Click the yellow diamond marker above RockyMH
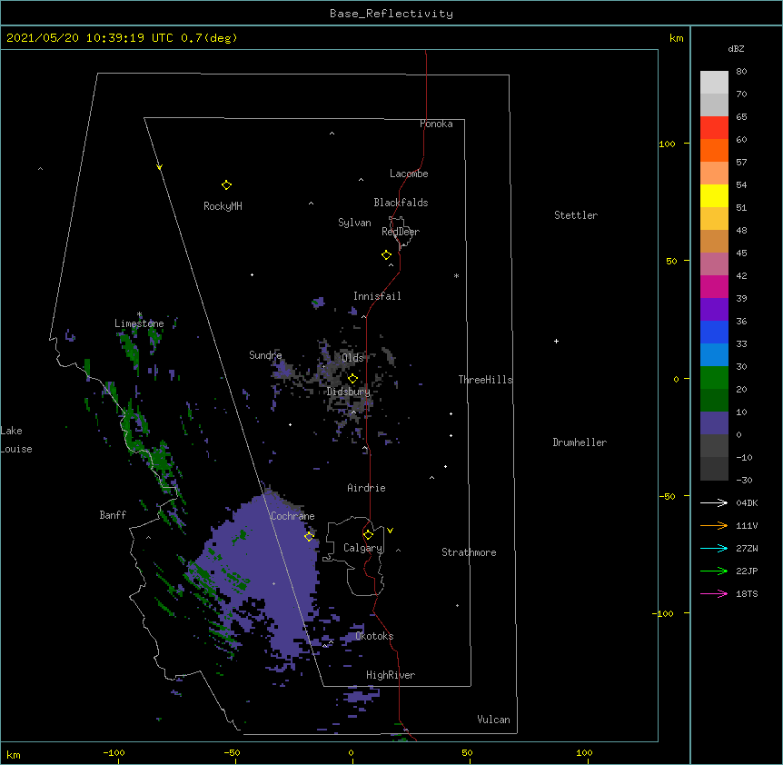This screenshot has height=765, width=783. pyautogui.click(x=226, y=185)
